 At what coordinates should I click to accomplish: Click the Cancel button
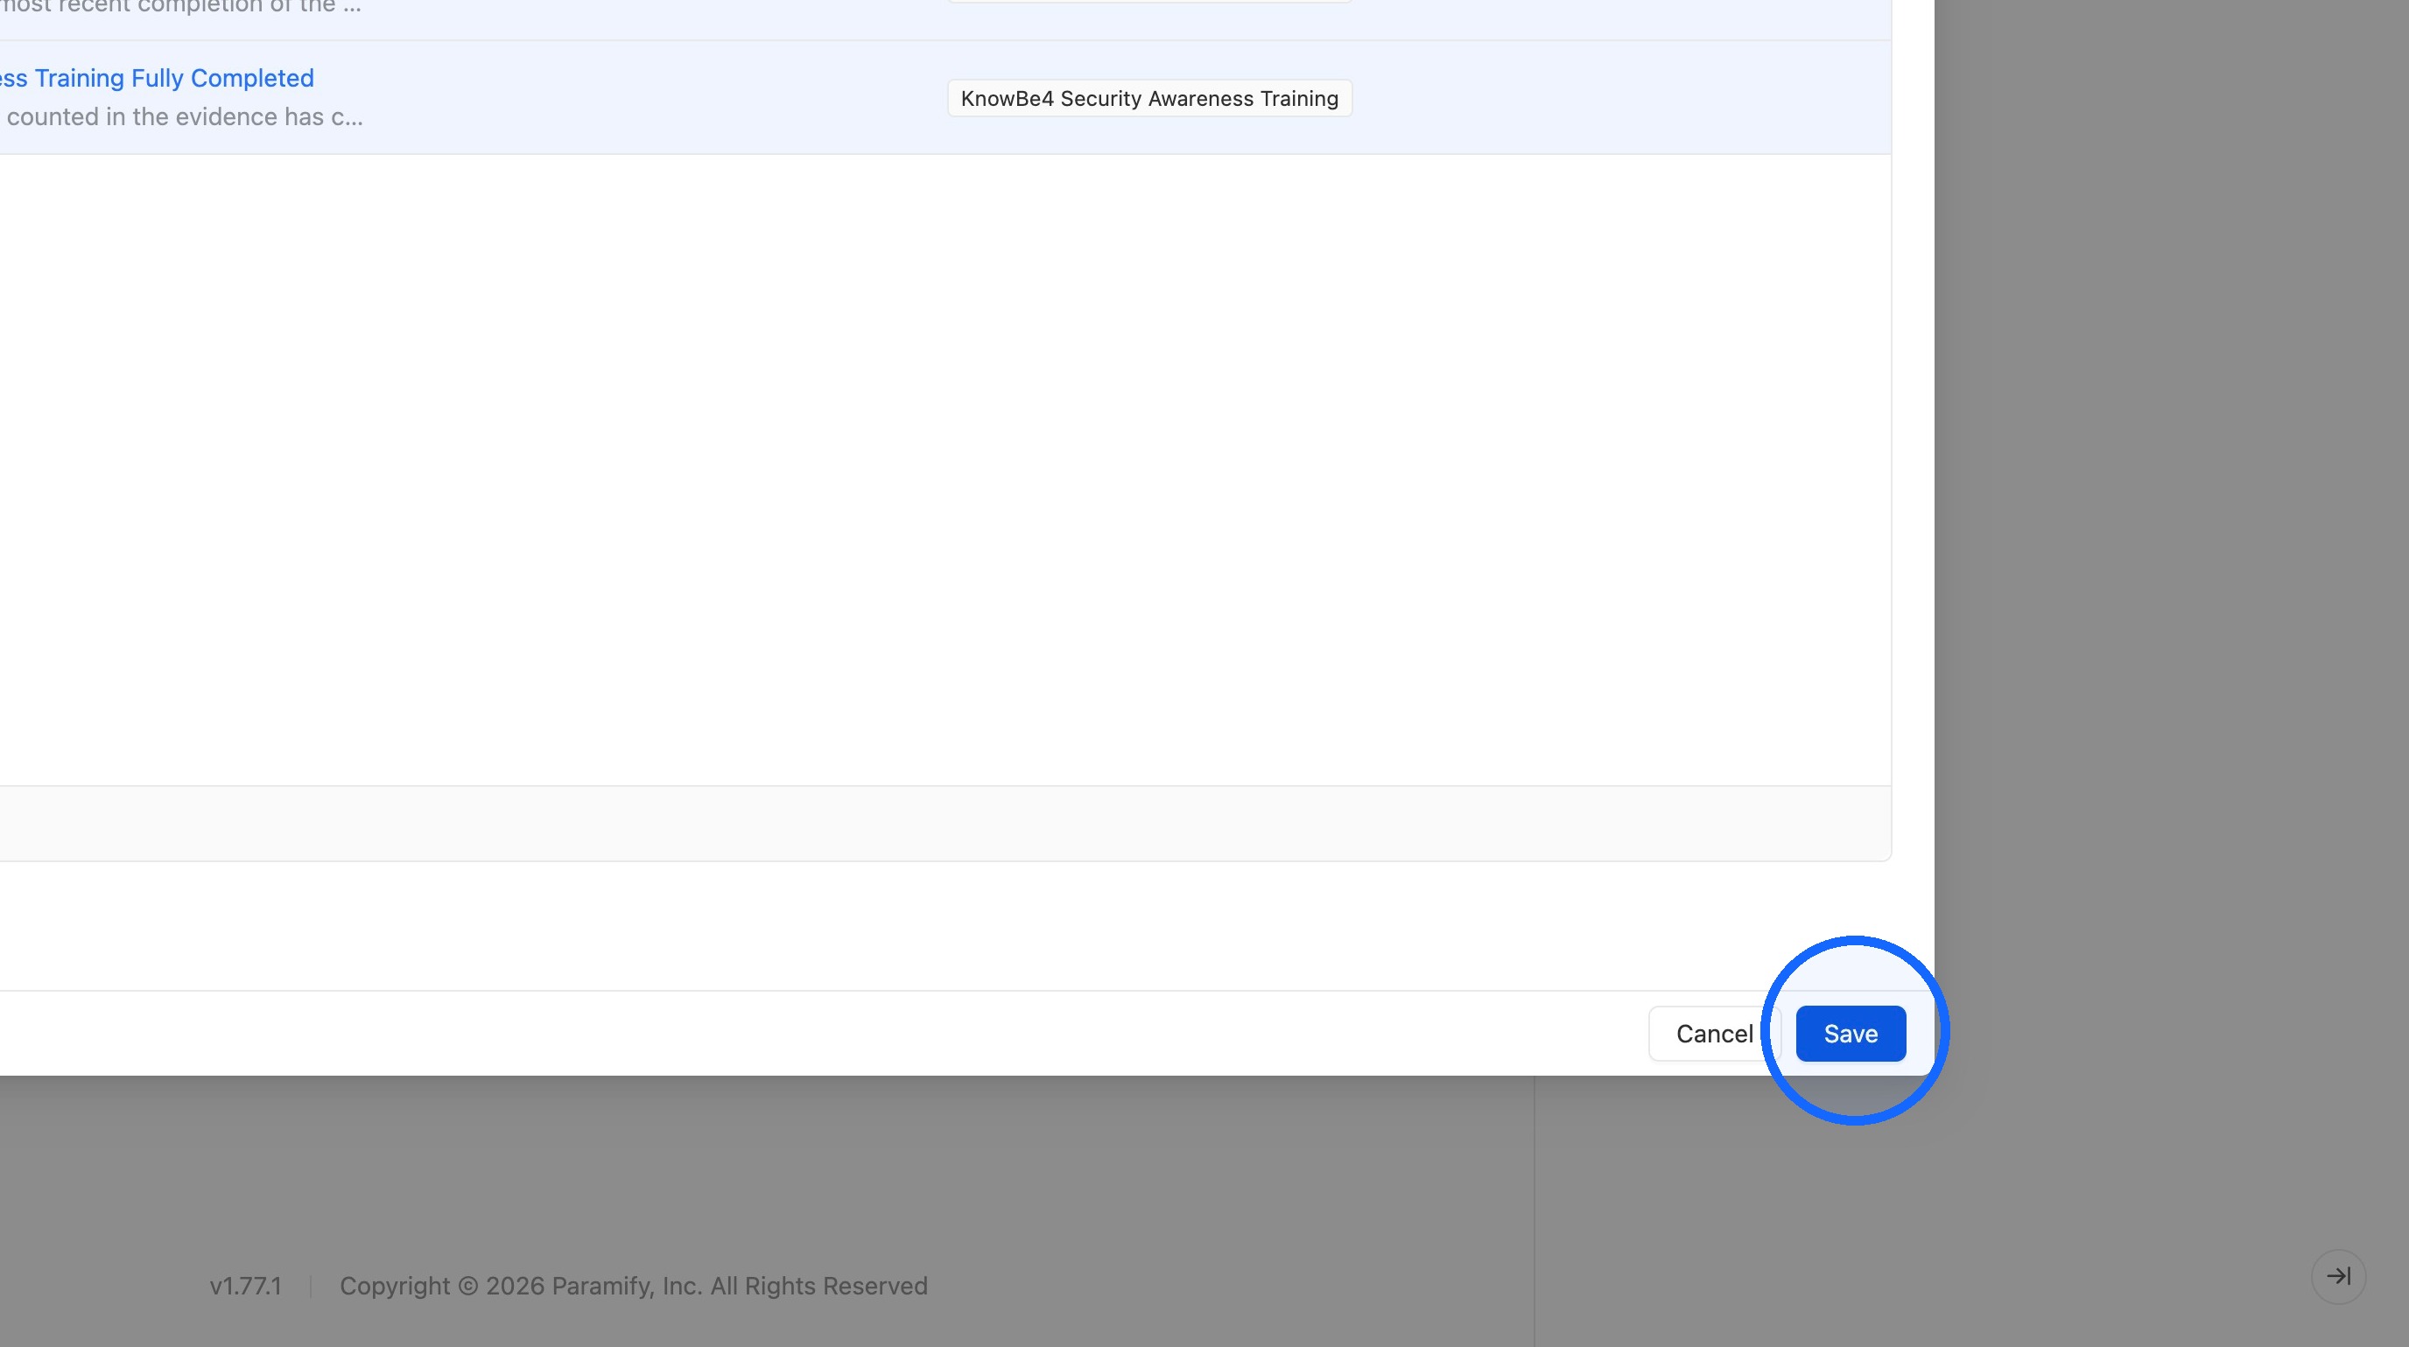pos(1714,1034)
